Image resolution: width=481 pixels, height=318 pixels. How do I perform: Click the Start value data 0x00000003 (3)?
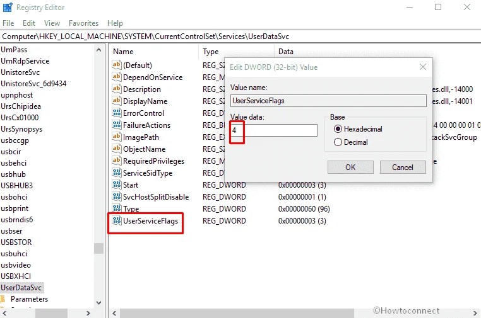pyautogui.click(x=302, y=185)
